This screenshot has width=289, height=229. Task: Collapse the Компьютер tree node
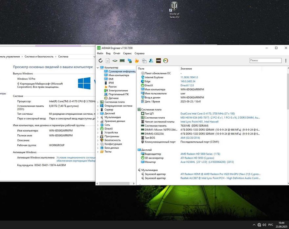(x=98, y=67)
